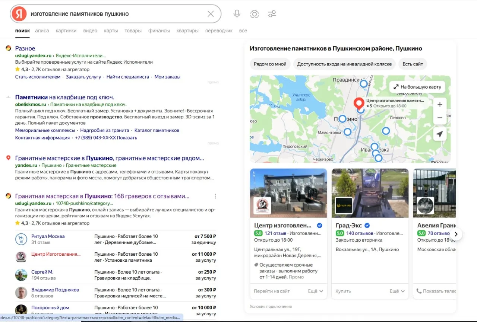
Task: Zoom out on the map
Action: click(440, 118)
